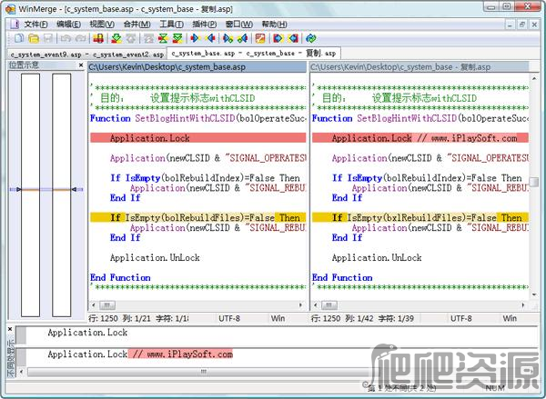Viewport: 546px width, 399px height.
Task: Click Copy Right and Advance icon
Action: point(228,38)
